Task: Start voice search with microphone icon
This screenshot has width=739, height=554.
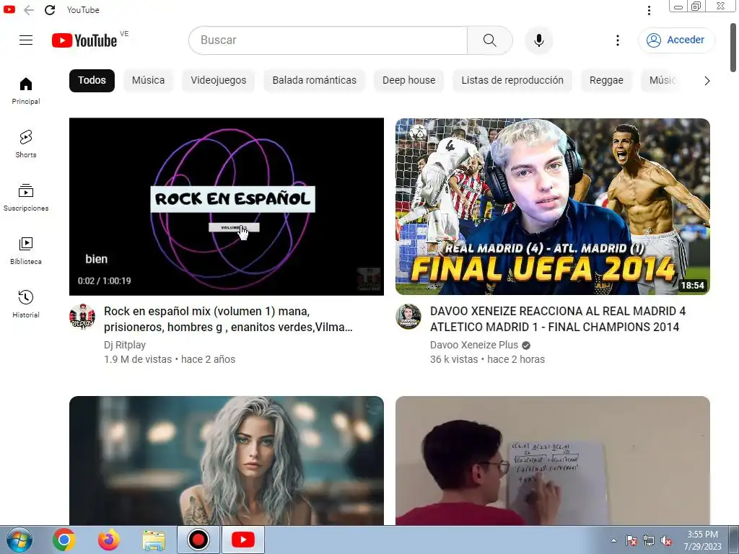Action: click(538, 40)
